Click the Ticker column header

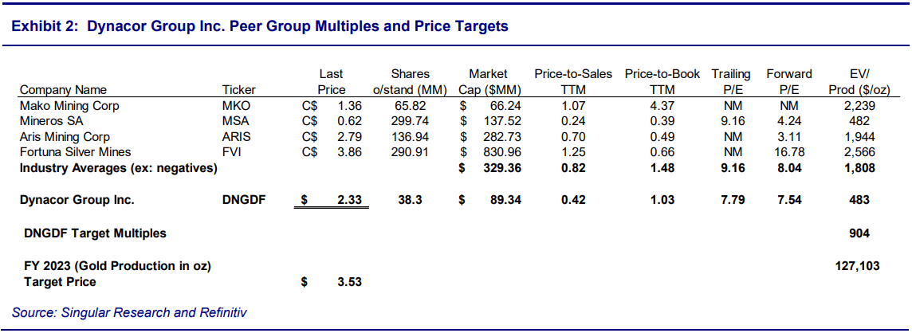[x=238, y=90]
